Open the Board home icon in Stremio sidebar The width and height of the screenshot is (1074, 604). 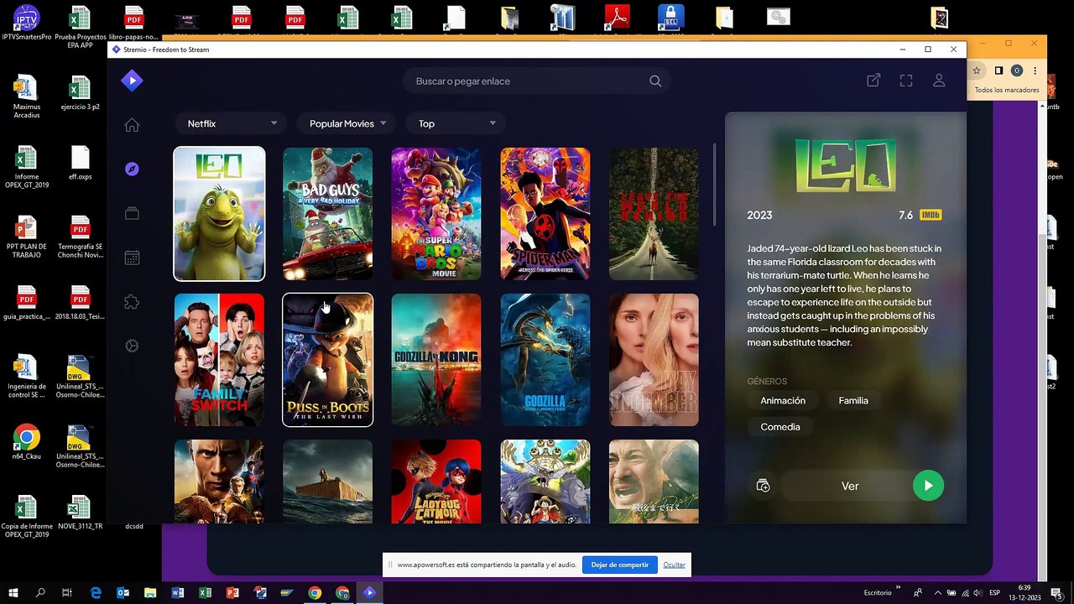coord(132,125)
